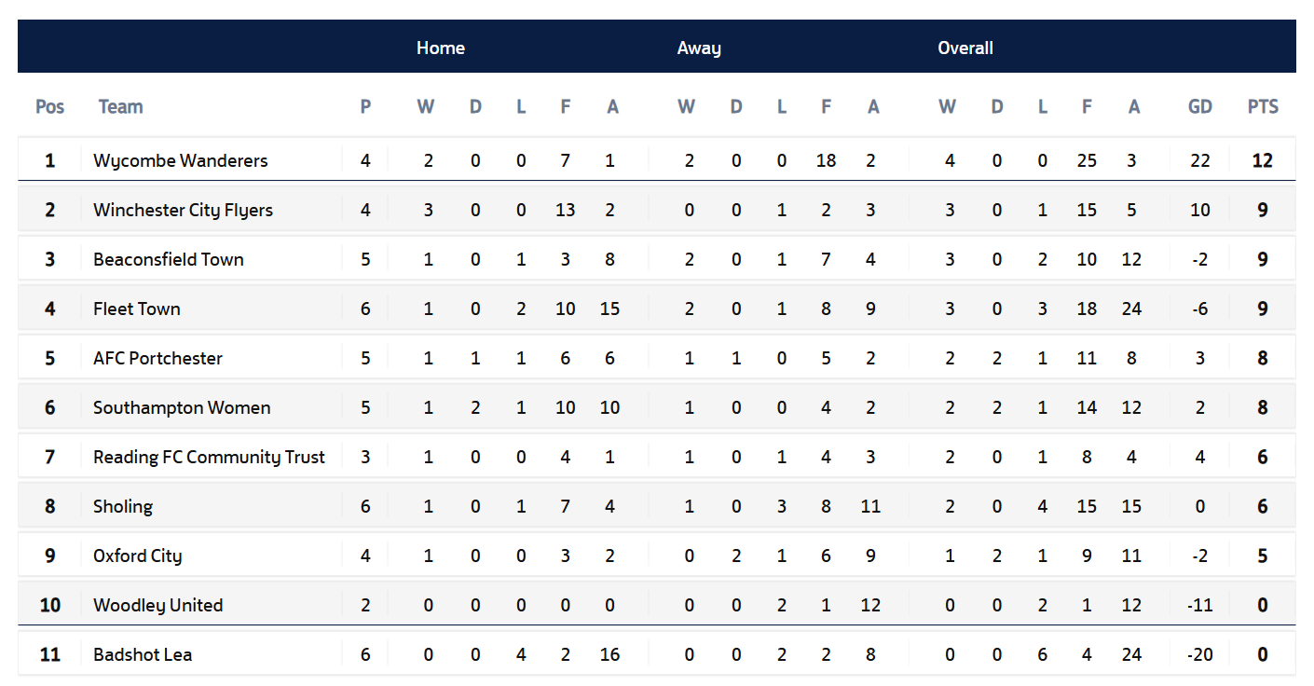Open the Sholing team link
The height and width of the screenshot is (686, 1314).
123,506
